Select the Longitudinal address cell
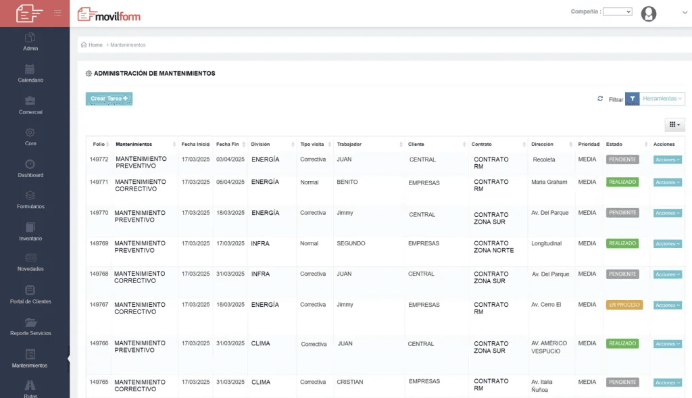692x398 pixels. 546,243
